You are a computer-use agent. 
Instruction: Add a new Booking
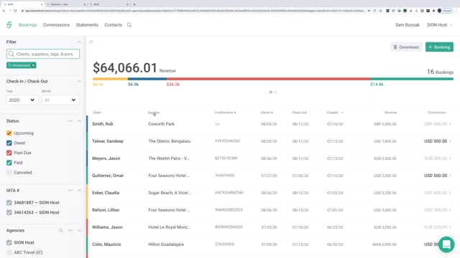[439, 47]
